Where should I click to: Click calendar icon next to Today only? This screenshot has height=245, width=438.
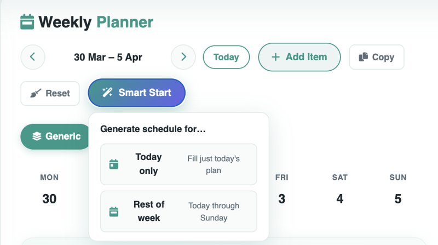tap(114, 164)
